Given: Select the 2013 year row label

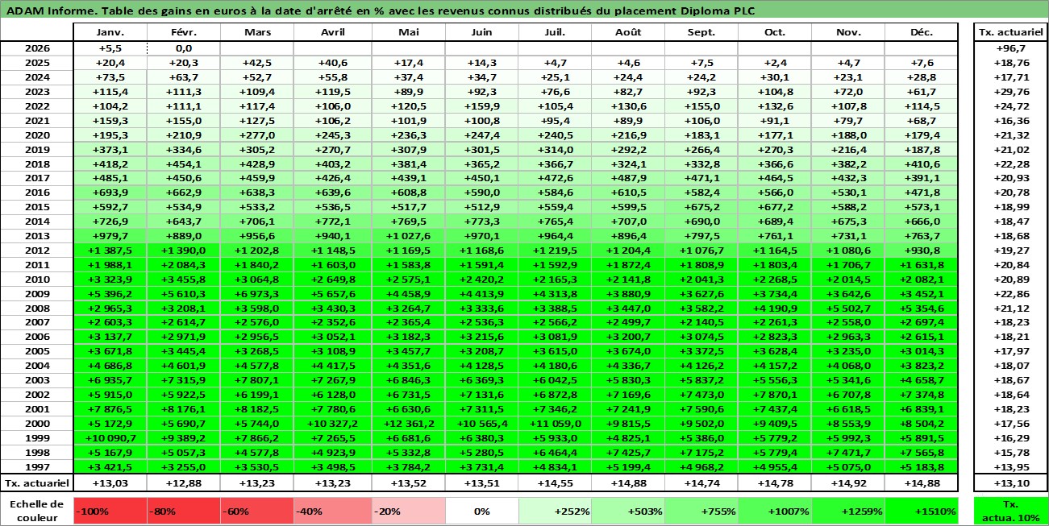Looking at the screenshot, I should (37, 236).
